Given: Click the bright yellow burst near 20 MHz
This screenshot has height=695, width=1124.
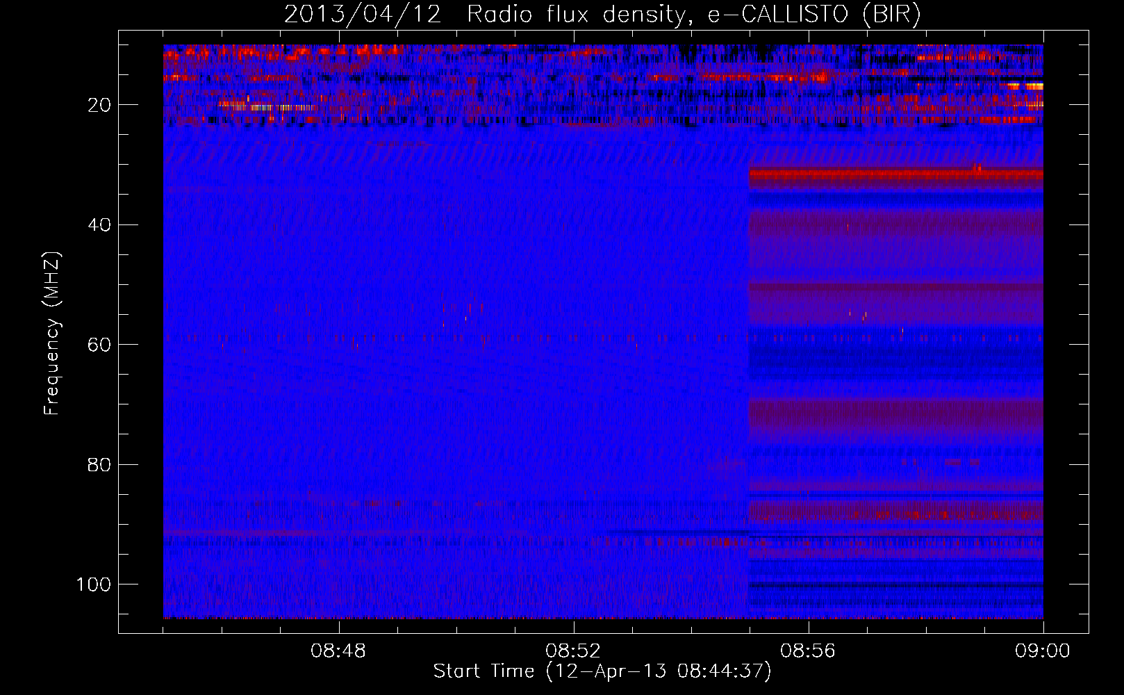Looking at the screenshot, I should pyautogui.click(x=267, y=107).
